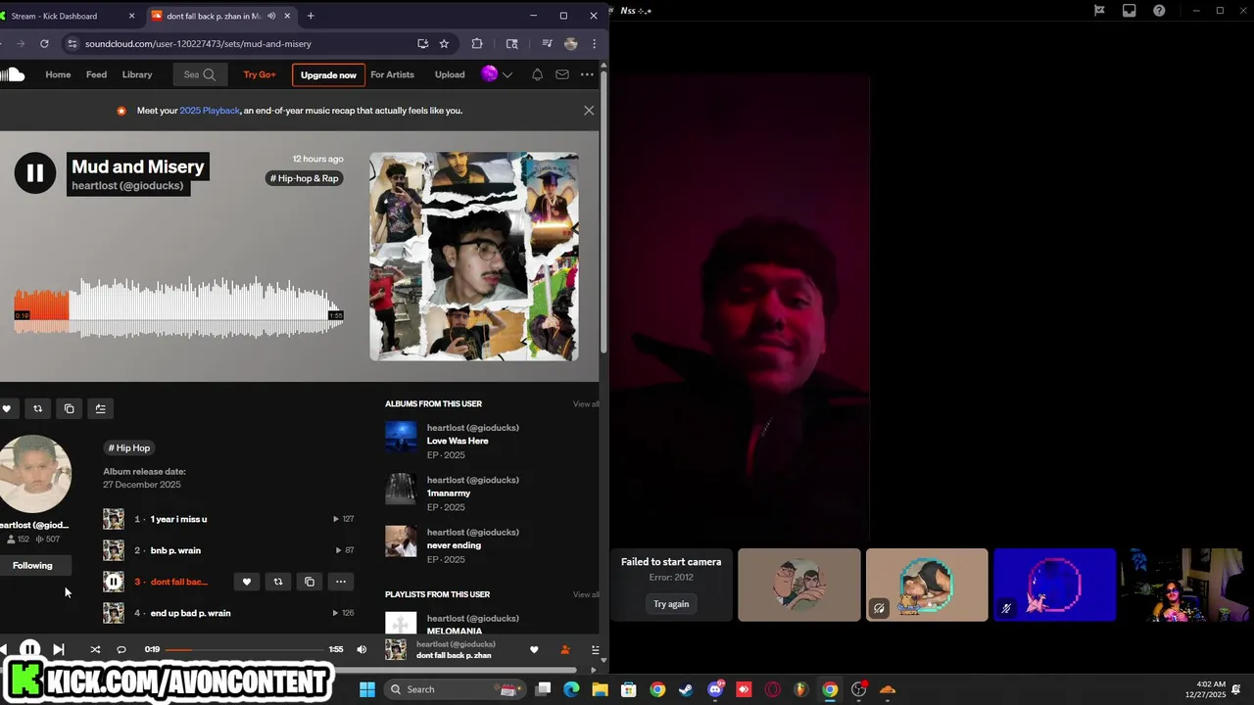
Task: Open the Home tab in SoundCloud
Action: point(58,74)
